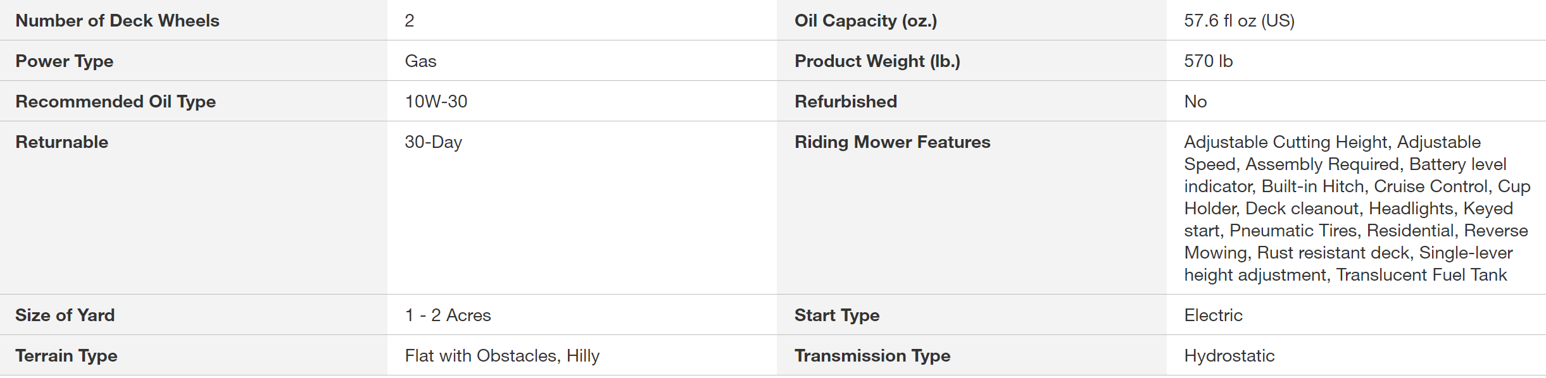
Task: Select the Oil Capacity (oz.) label
Action: (865, 20)
